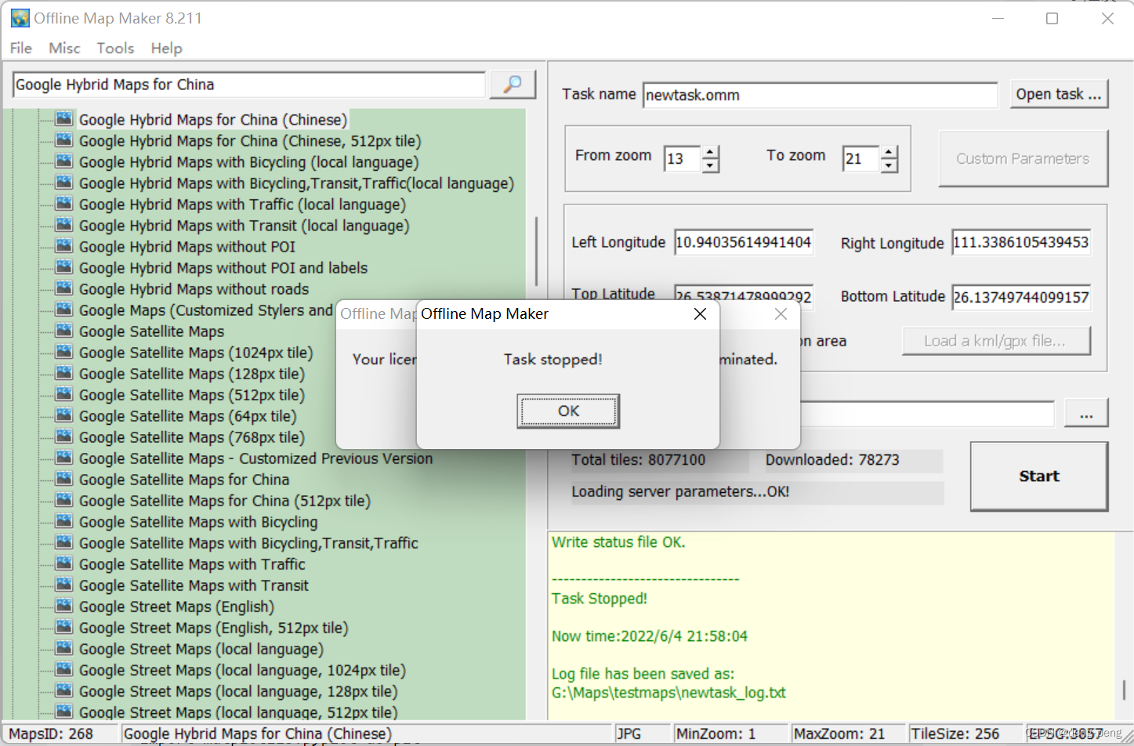The height and width of the screenshot is (746, 1134).
Task: Click the map icon beside Google Hybrid Maps without POI
Action: point(63,245)
